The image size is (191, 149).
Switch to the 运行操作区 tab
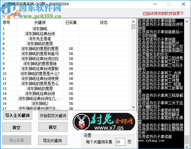point(12,14)
